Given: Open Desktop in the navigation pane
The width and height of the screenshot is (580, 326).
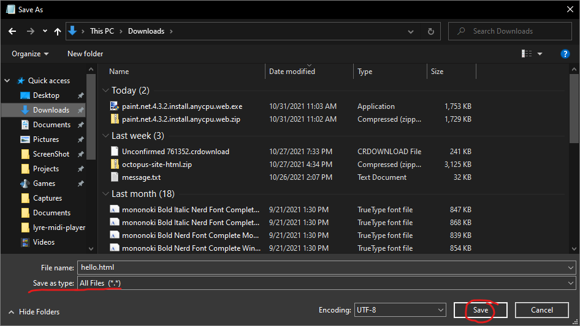Looking at the screenshot, I should point(46,95).
